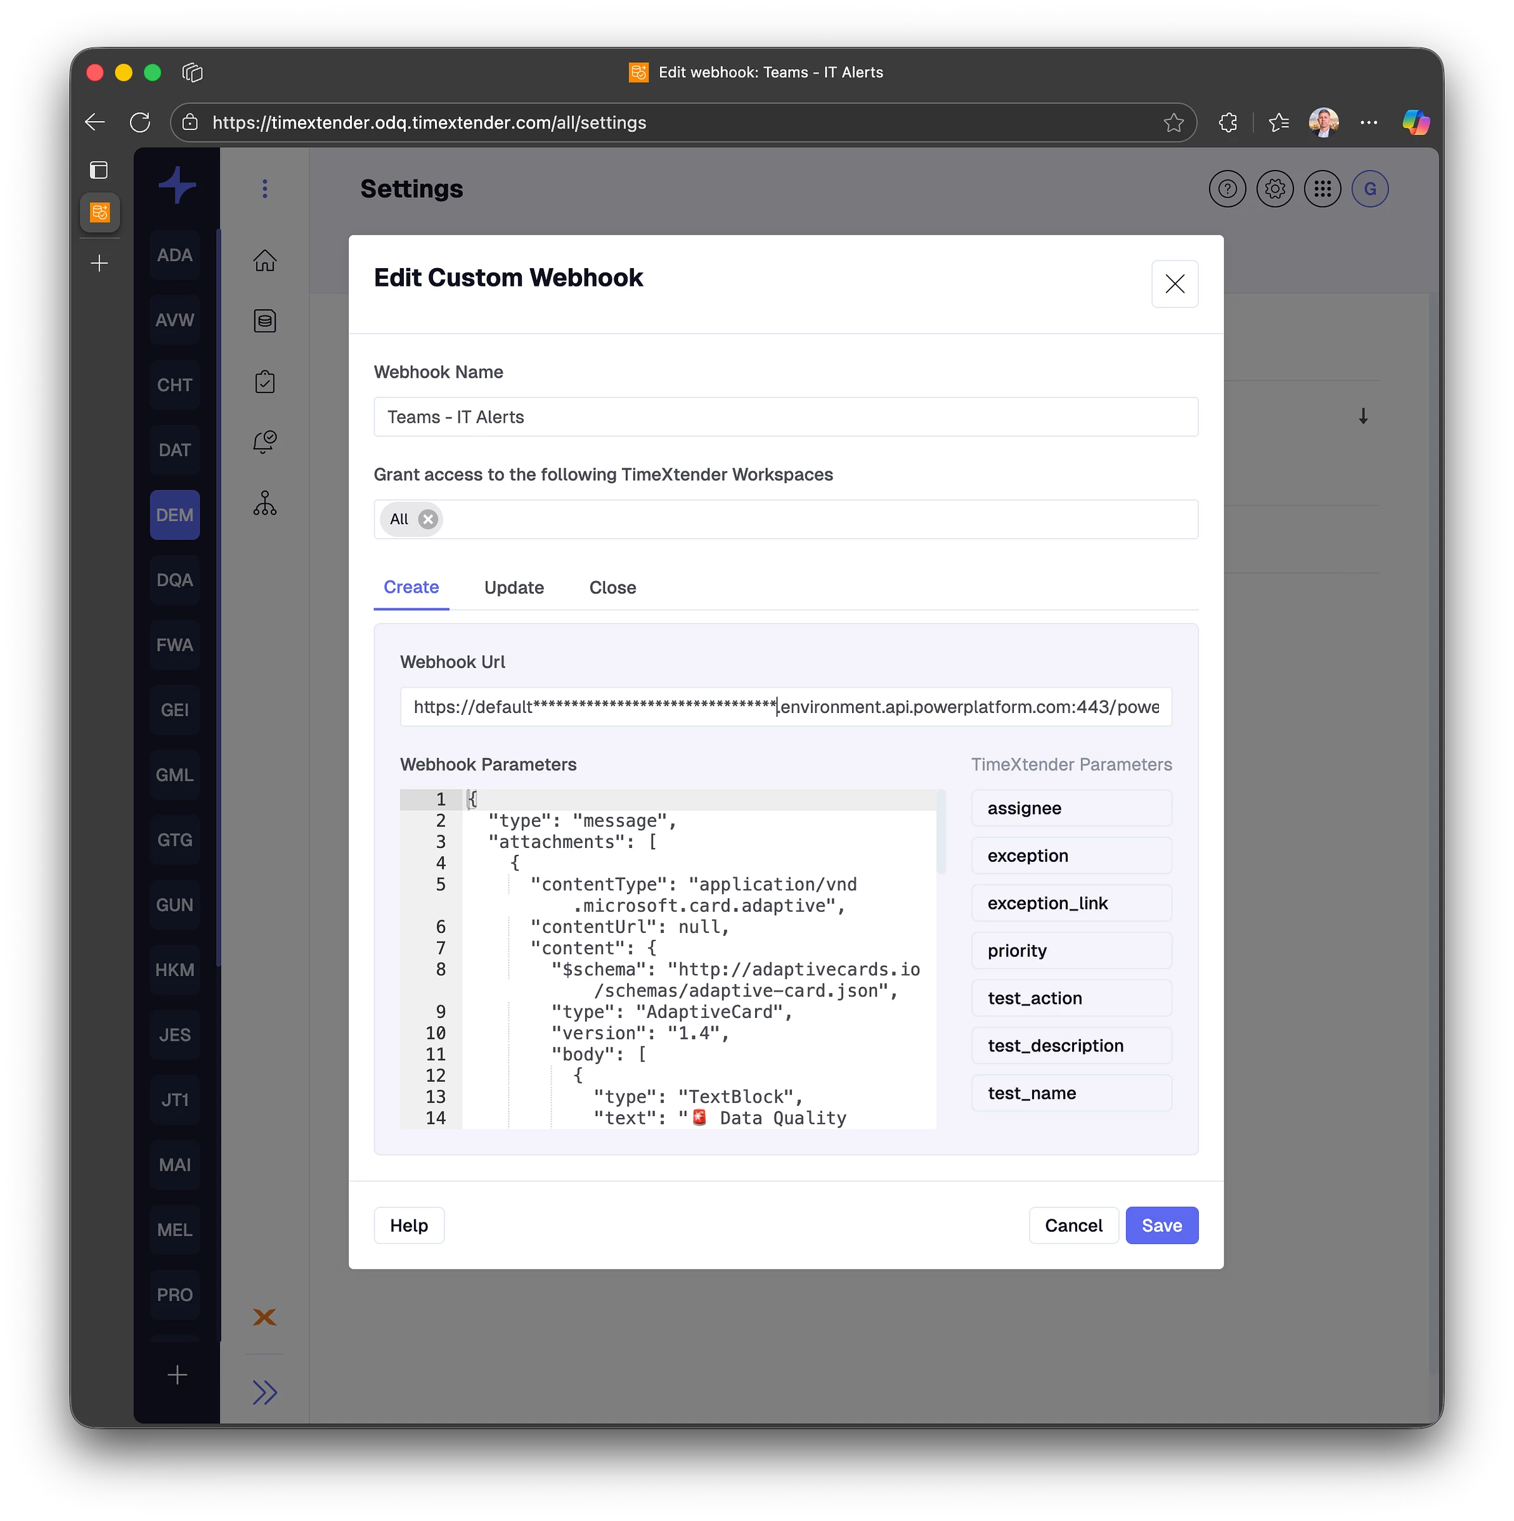1514x1521 pixels.
Task: Click the Cancel button
Action: pos(1073,1225)
